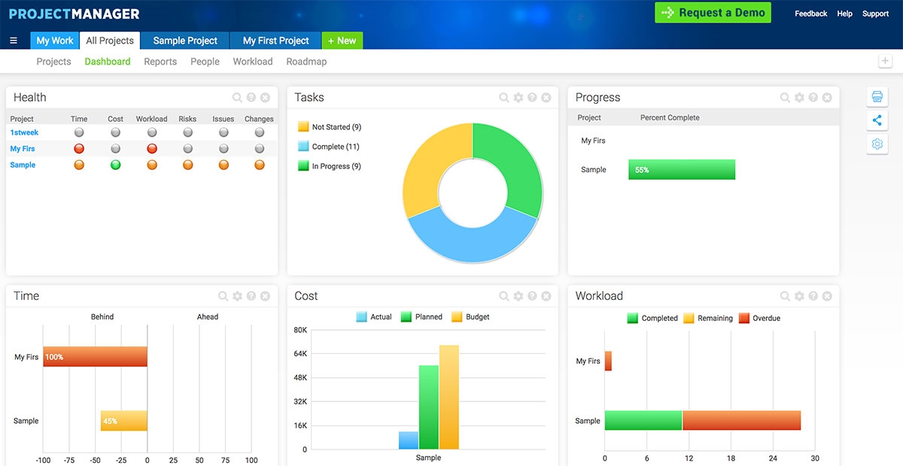Open dashboard settings gear in right sidebar
This screenshot has height=466, width=903.
[877, 144]
